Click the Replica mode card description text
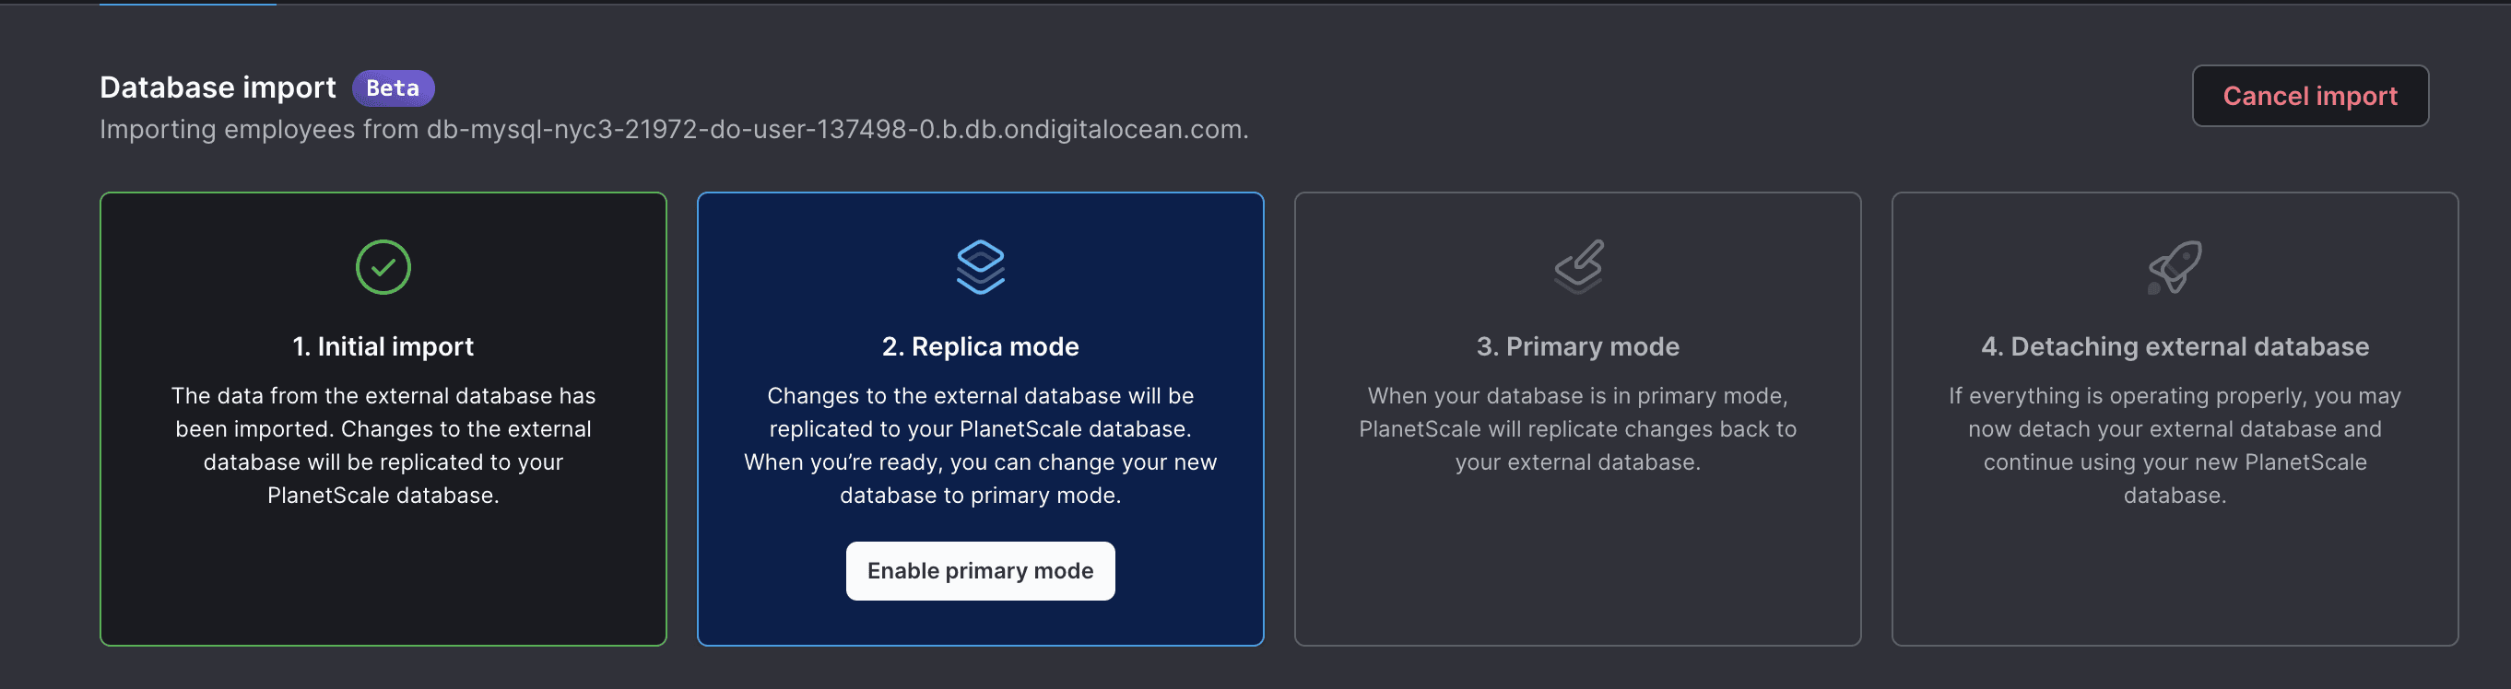 click(980, 446)
